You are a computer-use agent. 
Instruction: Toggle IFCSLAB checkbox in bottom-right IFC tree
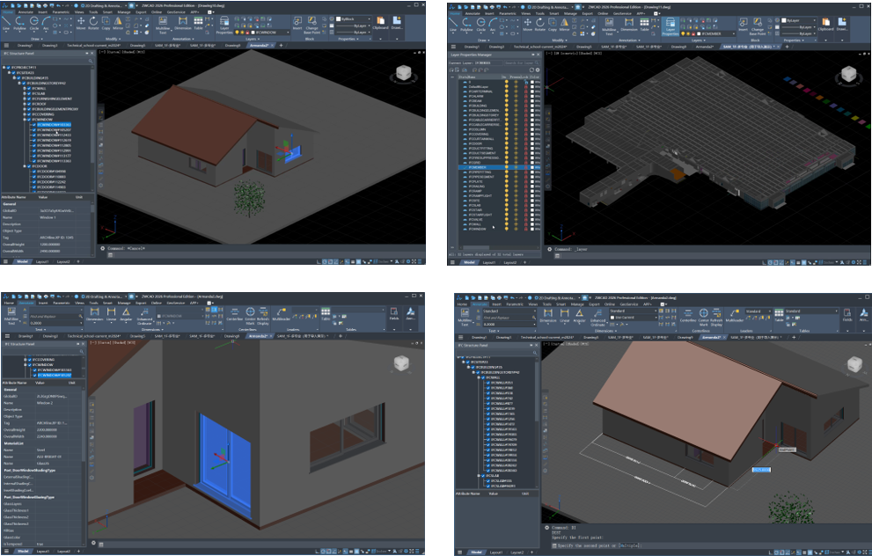pyautogui.click(x=481, y=474)
